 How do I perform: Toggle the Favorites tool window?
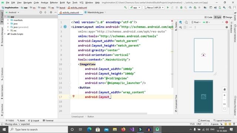(2, 110)
